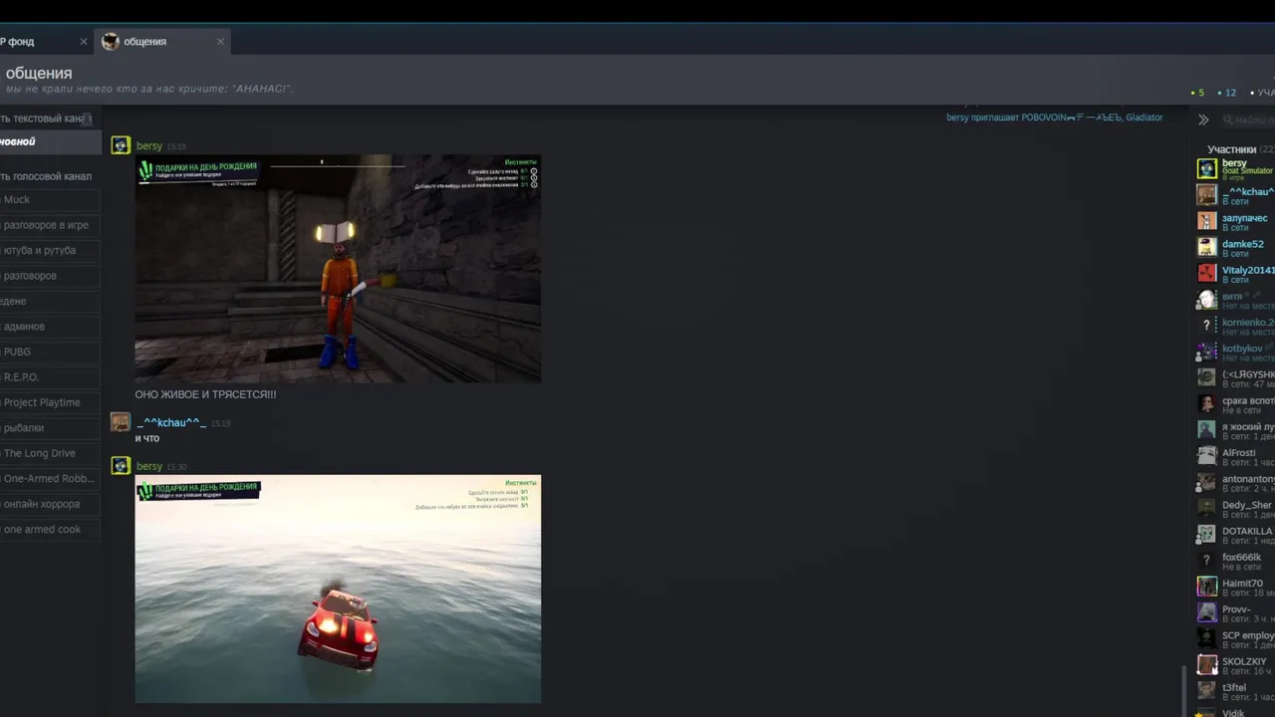Image resolution: width=1275 pixels, height=717 pixels.
Task: Click DOTAKILLA avatar in members list
Action: click(x=1206, y=533)
